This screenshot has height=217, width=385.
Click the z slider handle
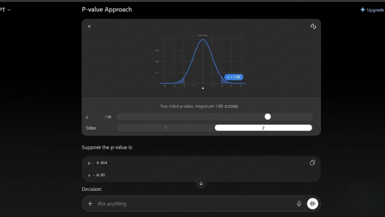pos(268,117)
